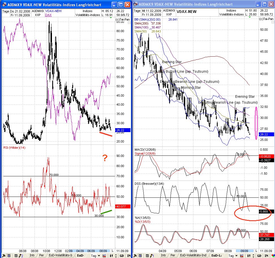Click the up/down stepper arrows in right window toolbar
The image size is (275, 258).
[253, 256]
